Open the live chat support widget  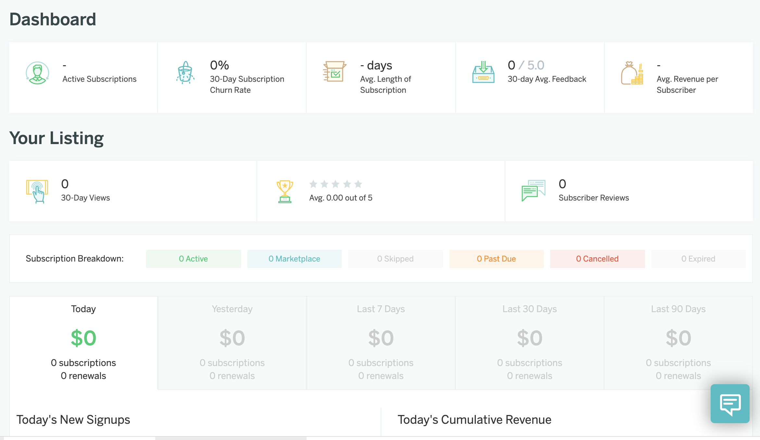tap(730, 404)
